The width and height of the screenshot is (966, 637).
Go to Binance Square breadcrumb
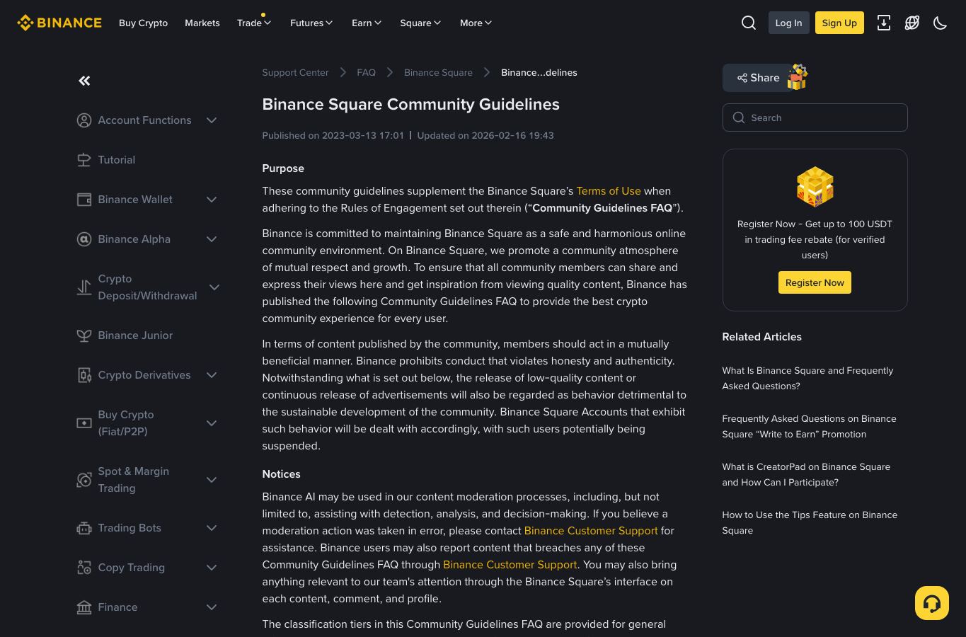(438, 72)
